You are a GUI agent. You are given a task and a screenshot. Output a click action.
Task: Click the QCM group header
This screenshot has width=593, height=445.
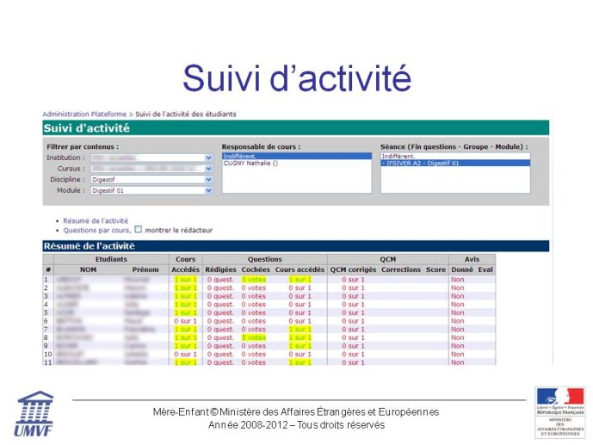click(x=387, y=259)
